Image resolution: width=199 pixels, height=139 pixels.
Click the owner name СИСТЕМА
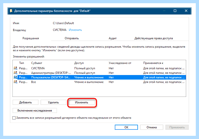[59, 30]
